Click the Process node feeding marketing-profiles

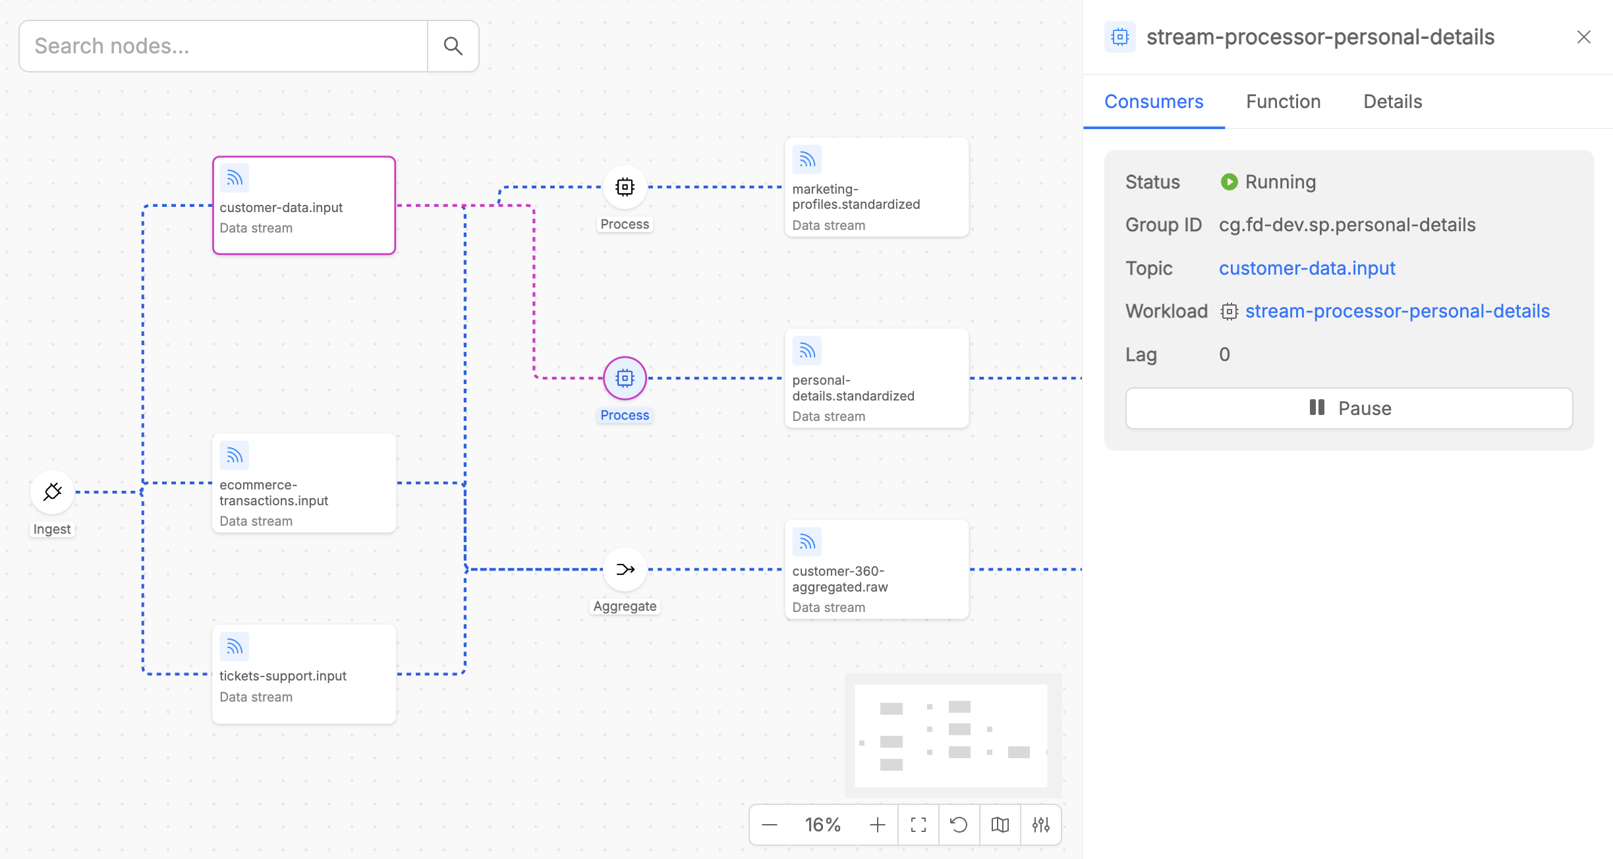pyautogui.click(x=625, y=187)
